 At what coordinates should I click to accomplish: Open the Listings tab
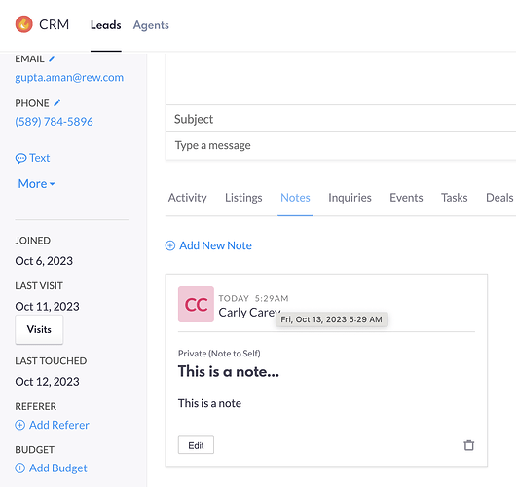tap(243, 198)
